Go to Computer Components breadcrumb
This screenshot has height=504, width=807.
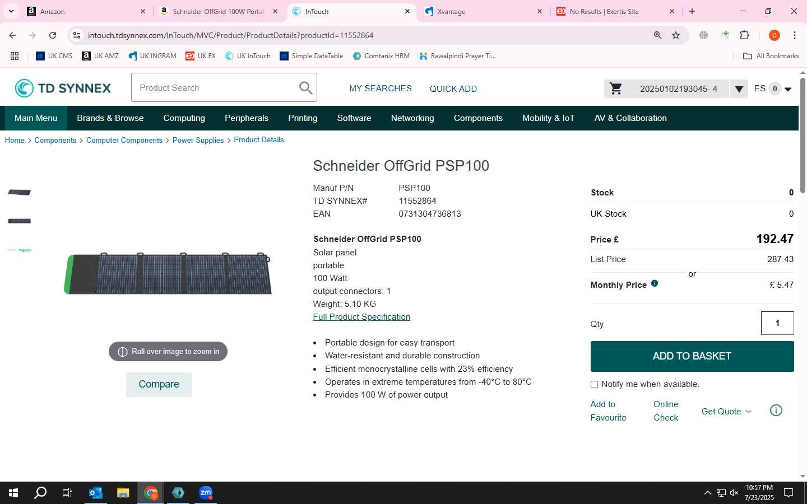(x=124, y=140)
